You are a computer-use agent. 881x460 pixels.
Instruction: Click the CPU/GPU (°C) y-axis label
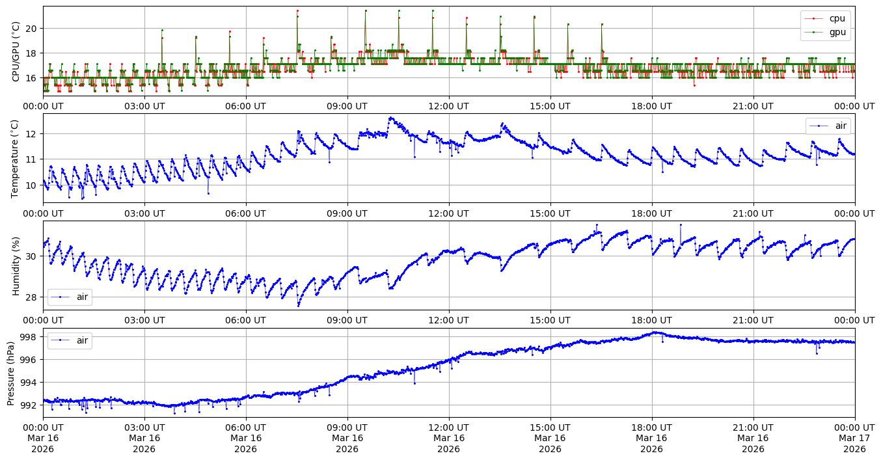16,51
